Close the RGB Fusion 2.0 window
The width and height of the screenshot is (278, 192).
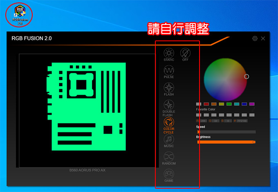(263, 38)
